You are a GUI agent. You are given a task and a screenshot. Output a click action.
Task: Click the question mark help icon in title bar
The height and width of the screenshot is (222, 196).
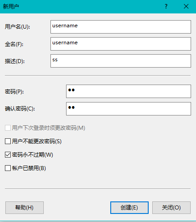point(166,7)
